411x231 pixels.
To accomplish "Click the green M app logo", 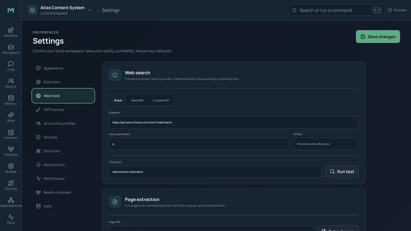I will [11, 10].
